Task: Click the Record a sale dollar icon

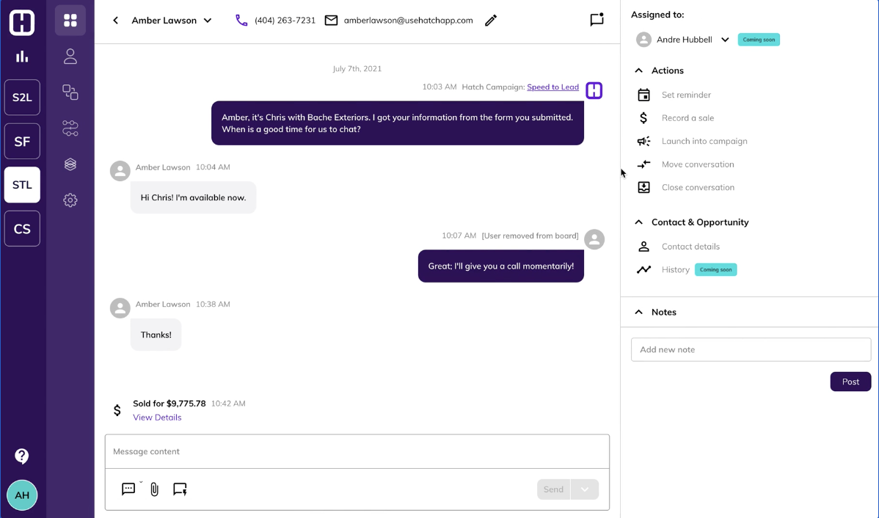Action: [643, 117]
